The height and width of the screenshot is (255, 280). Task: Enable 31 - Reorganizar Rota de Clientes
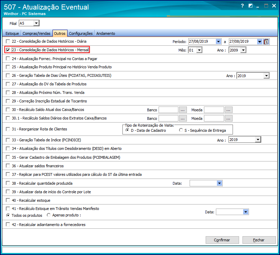point(8,129)
